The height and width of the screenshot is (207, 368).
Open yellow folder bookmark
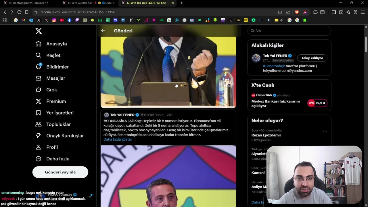click(277, 20)
